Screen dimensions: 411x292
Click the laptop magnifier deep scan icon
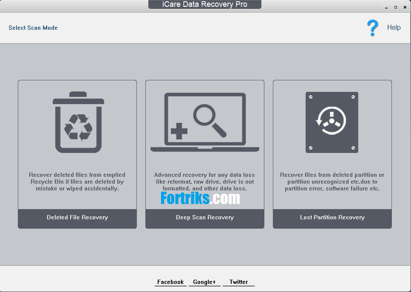click(x=205, y=122)
